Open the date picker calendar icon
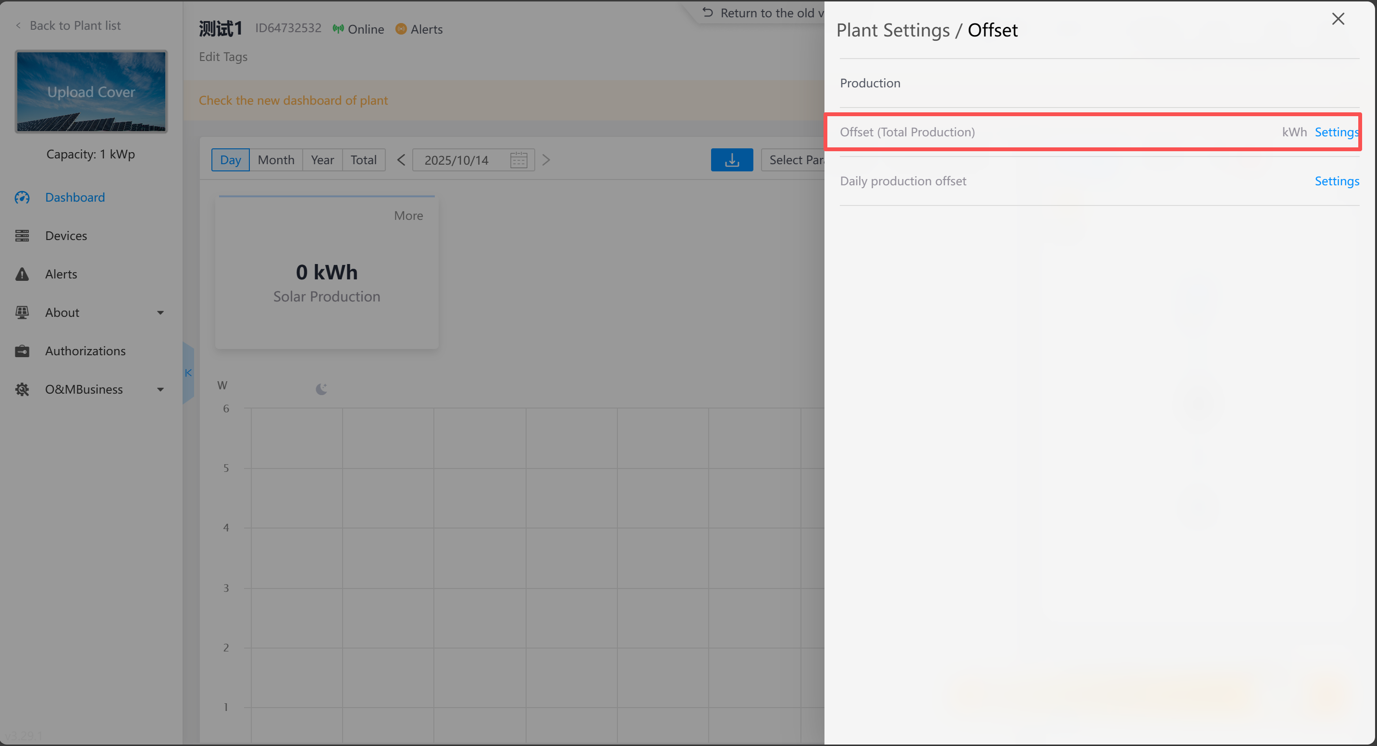 518,160
